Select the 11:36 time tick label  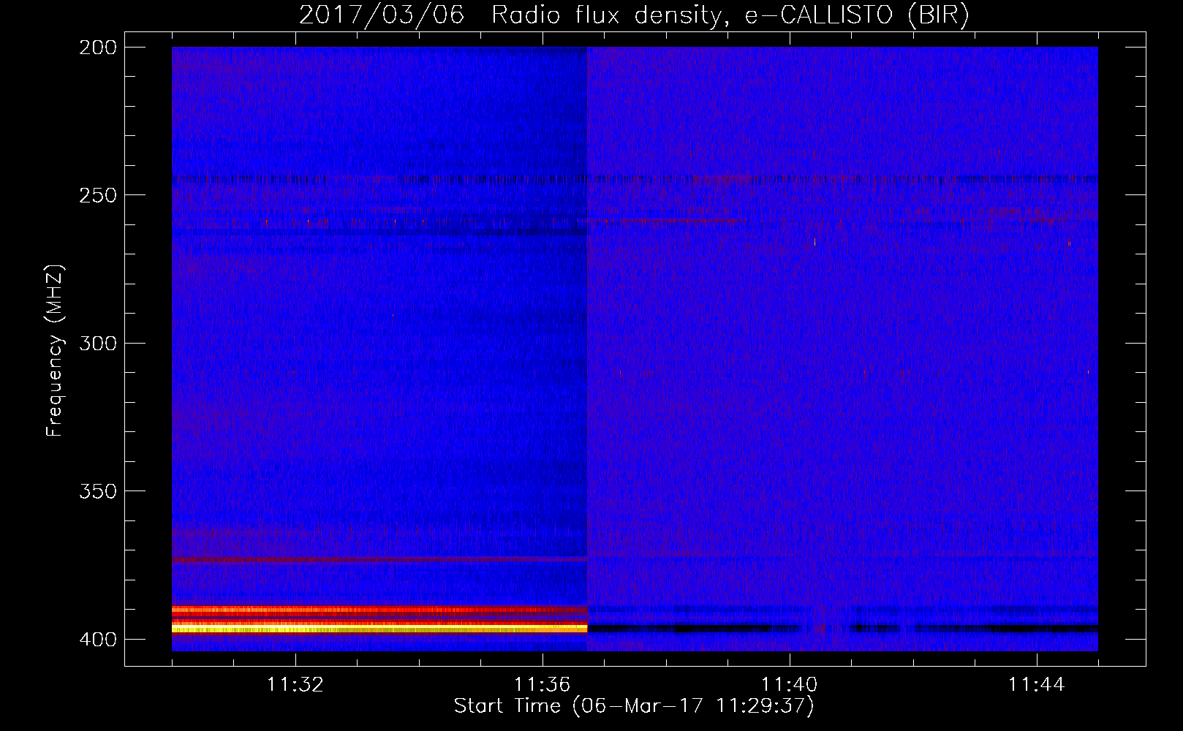tap(543, 685)
